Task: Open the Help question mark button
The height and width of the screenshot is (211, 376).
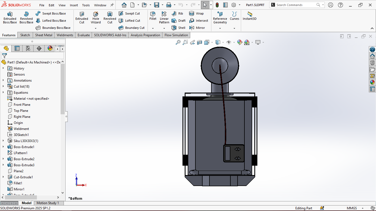Action: 340,5
